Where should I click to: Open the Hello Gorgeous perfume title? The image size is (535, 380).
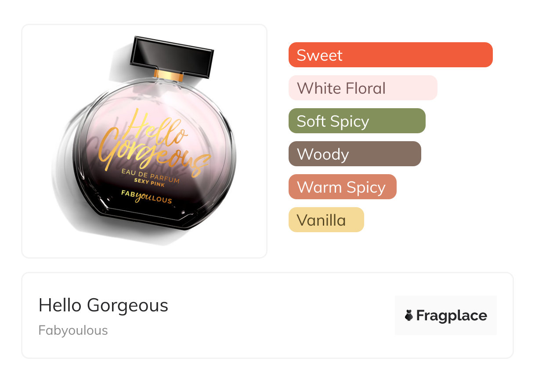coord(103,305)
